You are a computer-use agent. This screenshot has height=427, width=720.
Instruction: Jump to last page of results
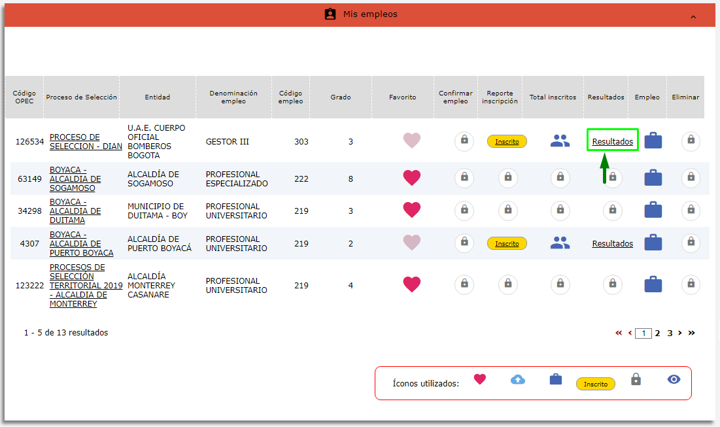[x=692, y=333]
